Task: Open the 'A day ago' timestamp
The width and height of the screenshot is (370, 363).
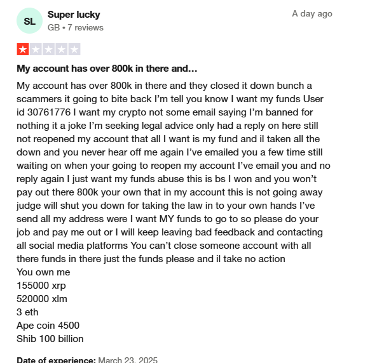Action: 312,14
